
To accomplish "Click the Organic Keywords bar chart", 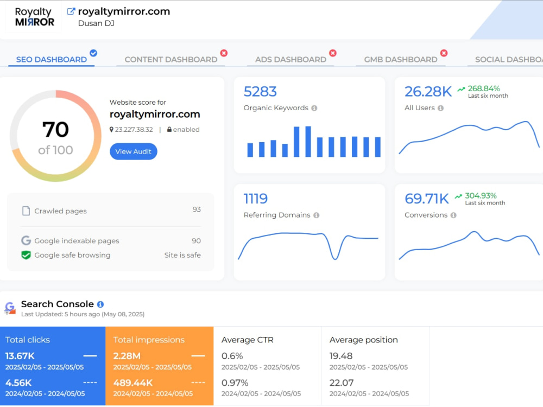I will (314, 142).
